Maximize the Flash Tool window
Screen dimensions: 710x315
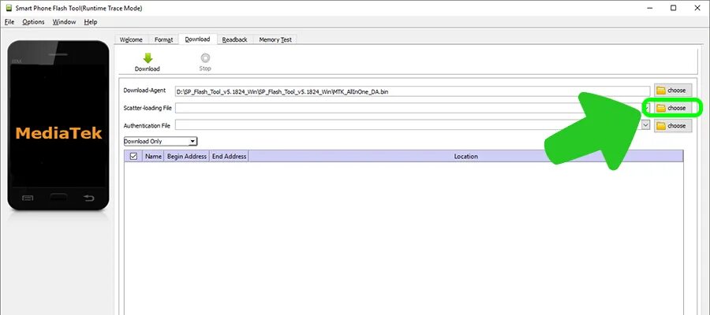pos(674,8)
